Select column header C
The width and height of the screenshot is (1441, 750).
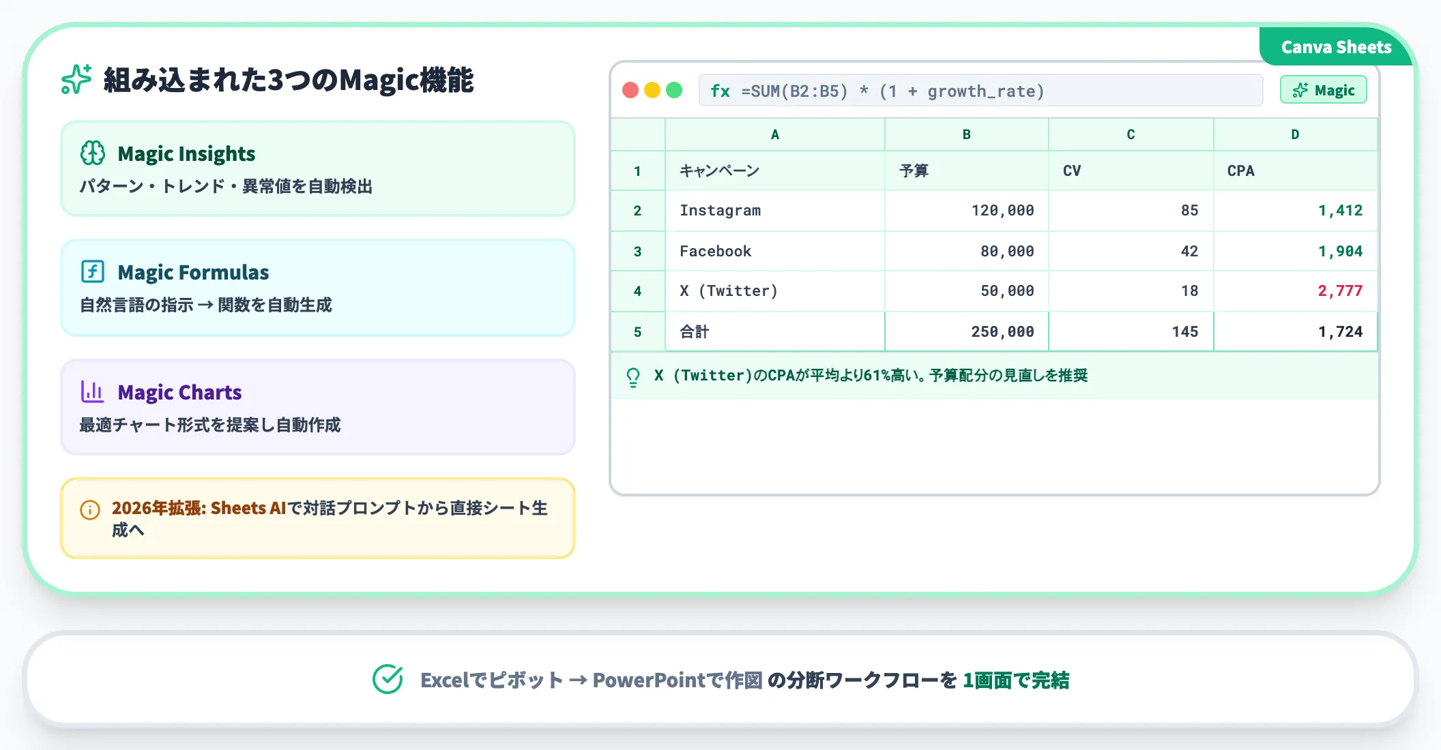pyautogui.click(x=1131, y=134)
